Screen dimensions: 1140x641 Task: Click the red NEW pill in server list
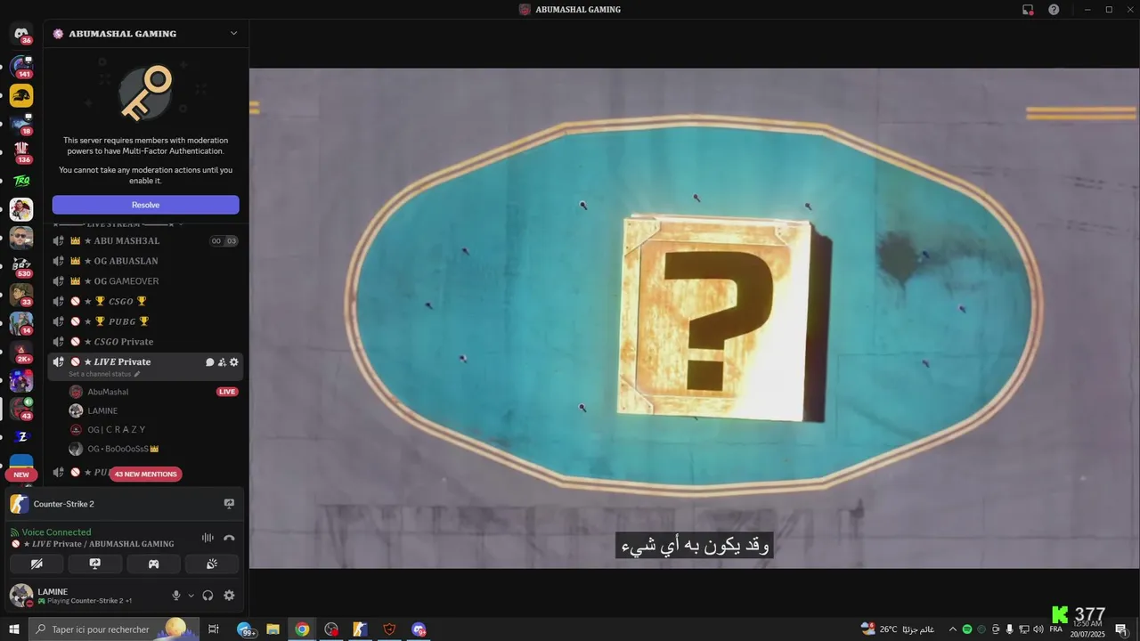tap(21, 475)
